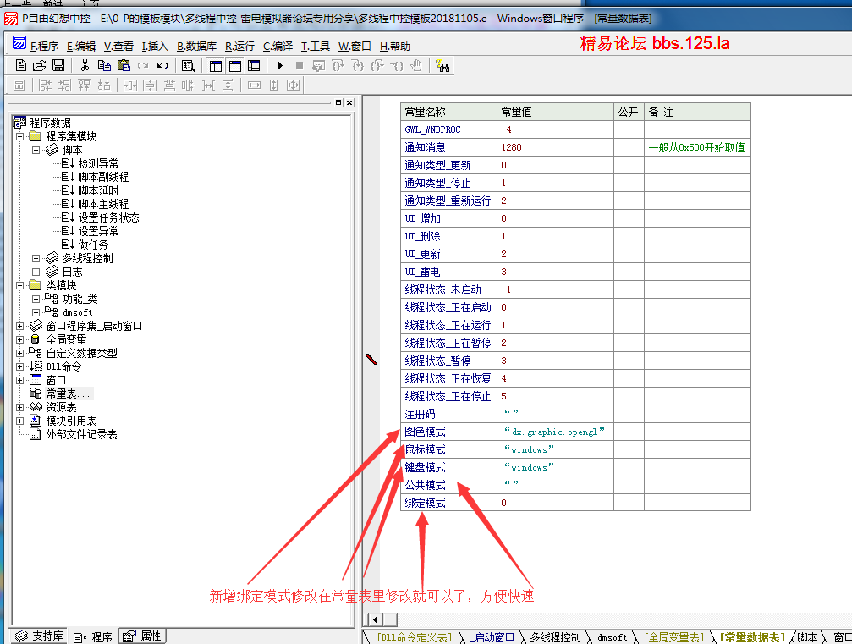Cut selection using scissors icon
The width and height of the screenshot is (852, 644).
pyautogui.click(x=85, y=66)
